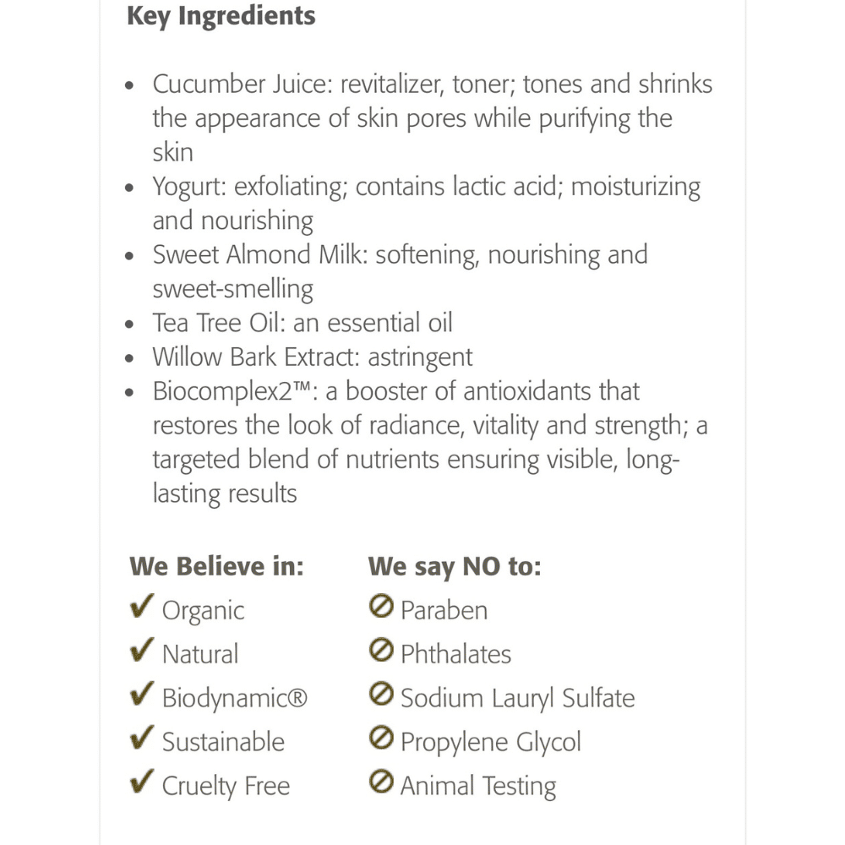Click the checkmark next to Sustainable
This screenshot has height=845, width=845.
click(x=141, y=739)
